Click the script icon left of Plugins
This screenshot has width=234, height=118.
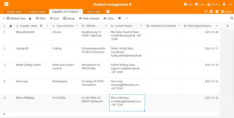217,12
